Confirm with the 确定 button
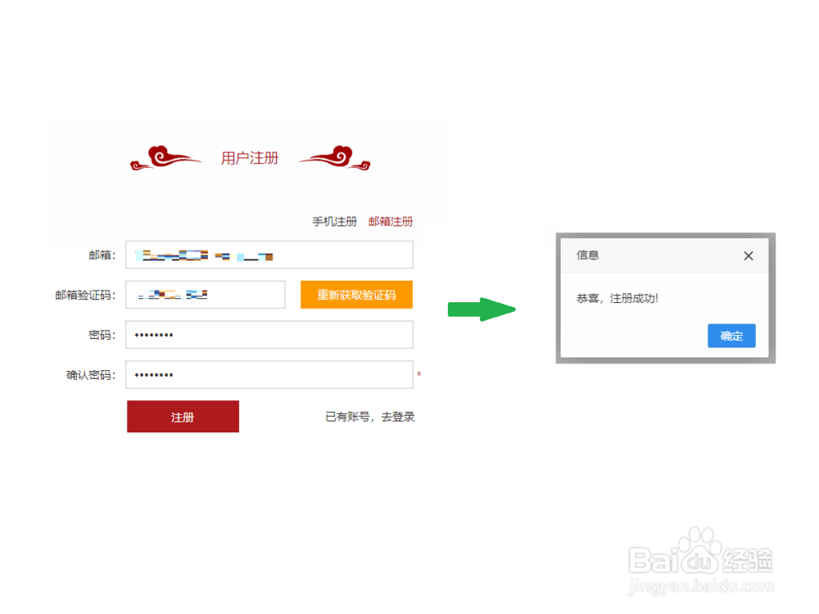Screen dimensions: 819x614 [x=731, y=336]
